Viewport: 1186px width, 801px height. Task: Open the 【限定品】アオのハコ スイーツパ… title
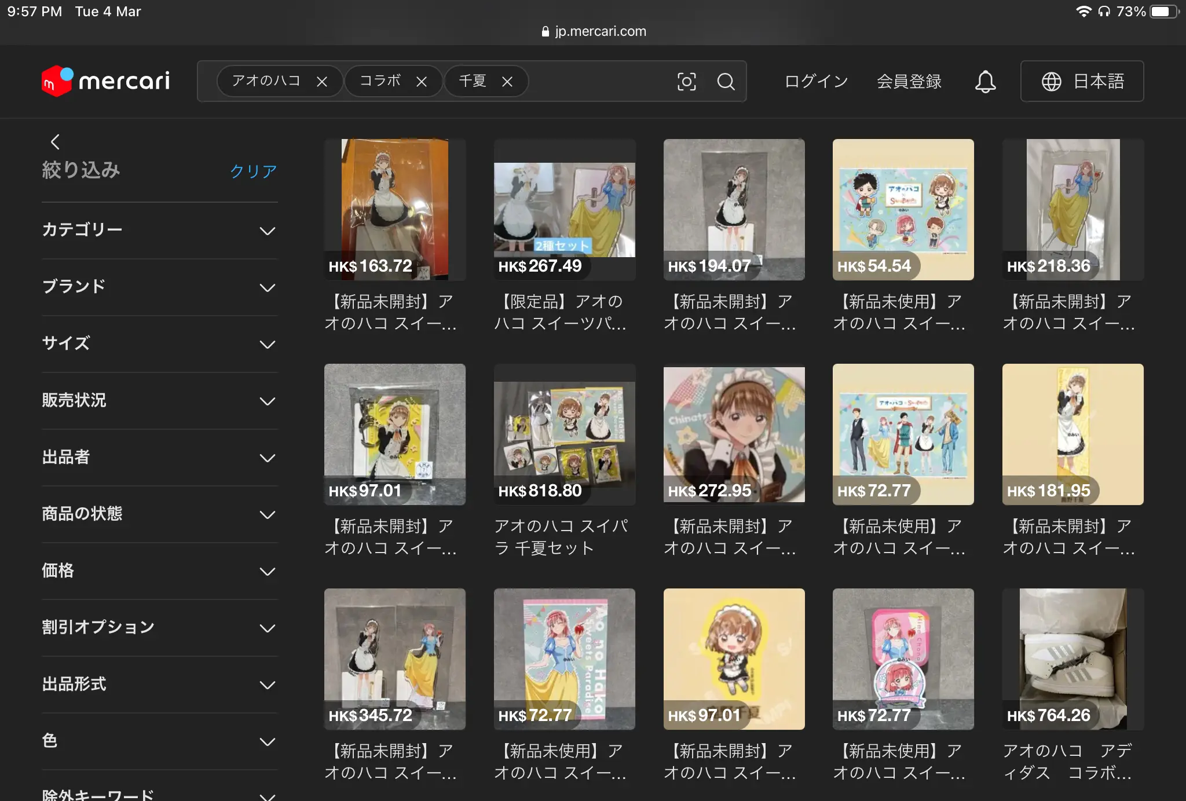pyautogui.click(x=561, y=312)
